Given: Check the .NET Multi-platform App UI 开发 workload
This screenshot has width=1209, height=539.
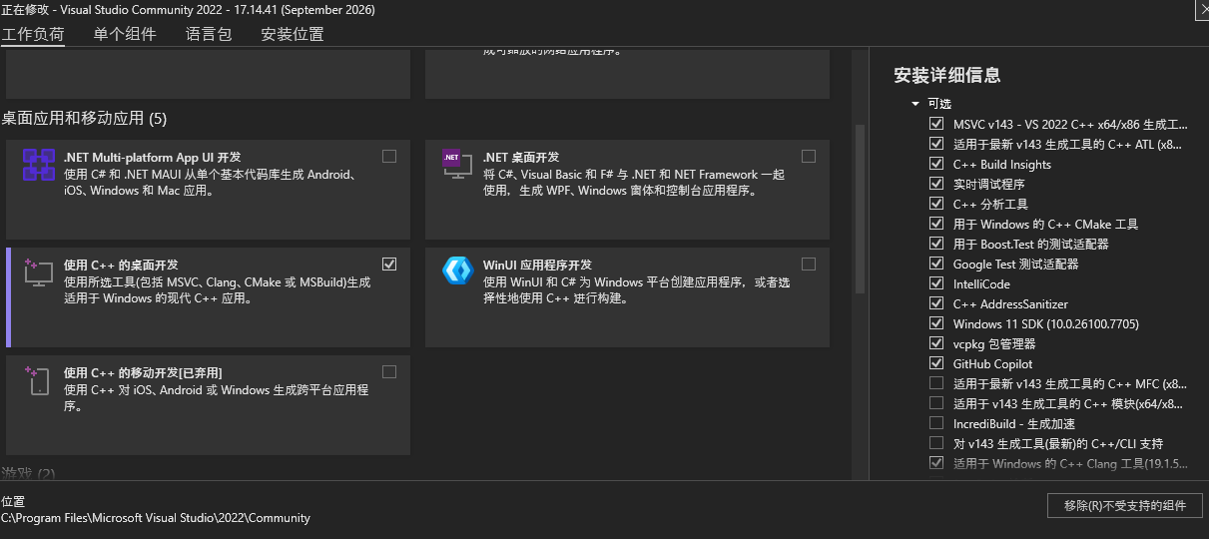Looking at the screenshot, I should click(389, 157).
